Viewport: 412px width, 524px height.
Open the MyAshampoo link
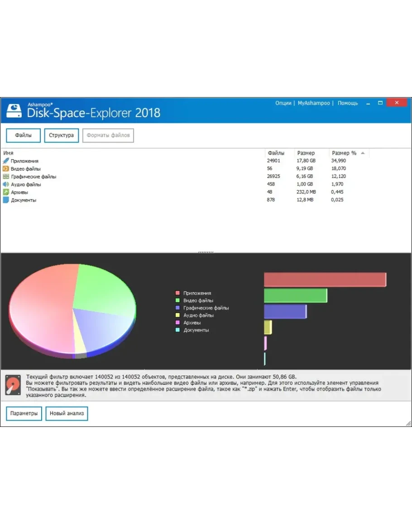(x=314, y=103)
